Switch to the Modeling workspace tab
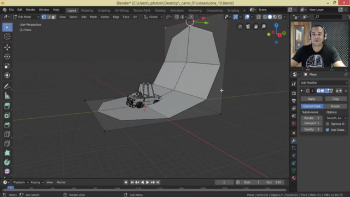The image size is (350, 197). (x=87, y=10)
